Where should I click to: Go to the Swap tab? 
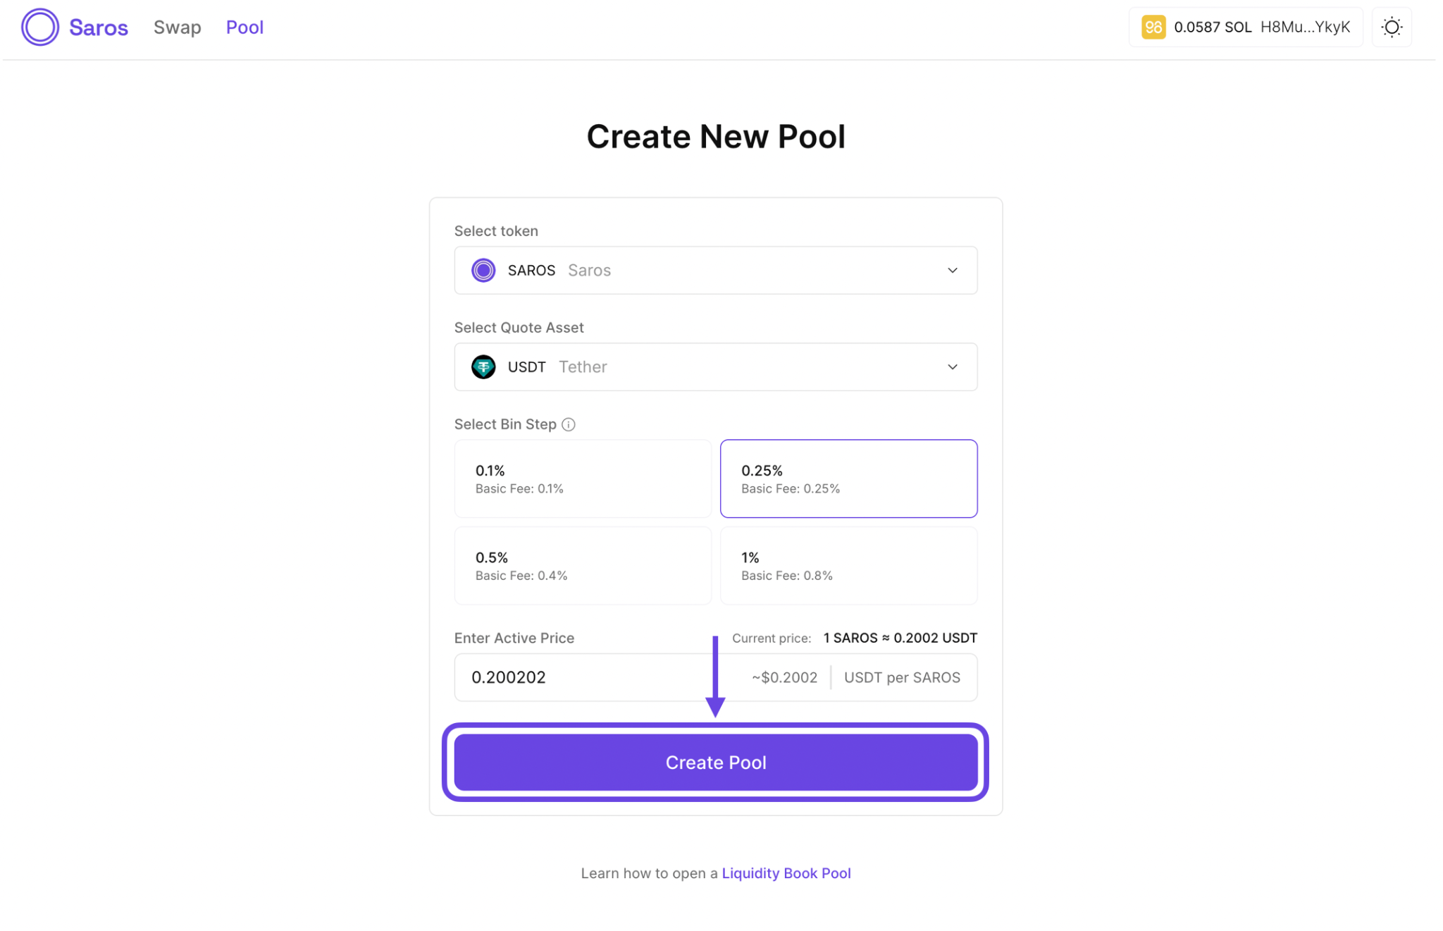pos(178,27)
